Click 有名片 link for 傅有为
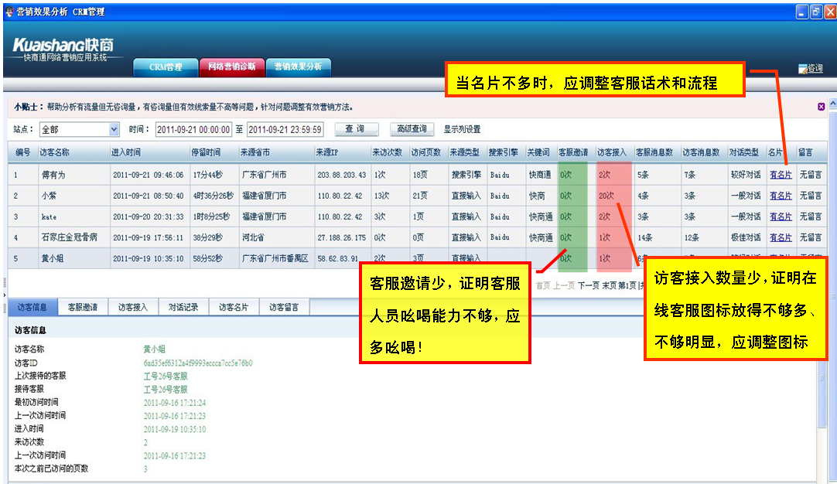 (x=781, y=175)
